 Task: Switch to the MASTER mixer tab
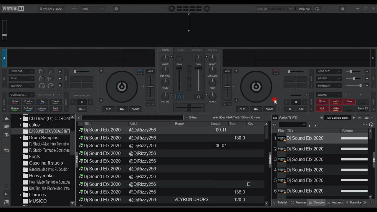[212, 50]
